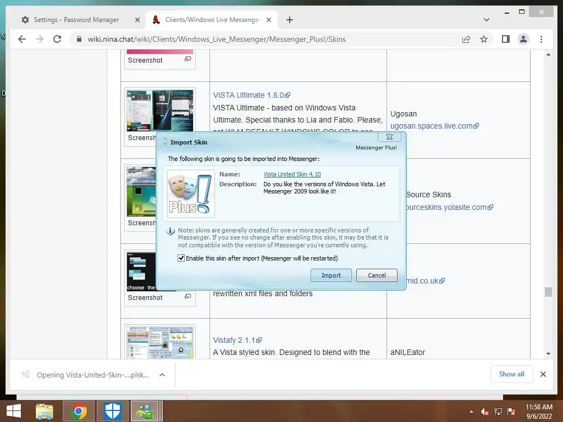Close the Settings - Password Manager tab
This screenshot has height=422, width=563.
tap(137, 20)
